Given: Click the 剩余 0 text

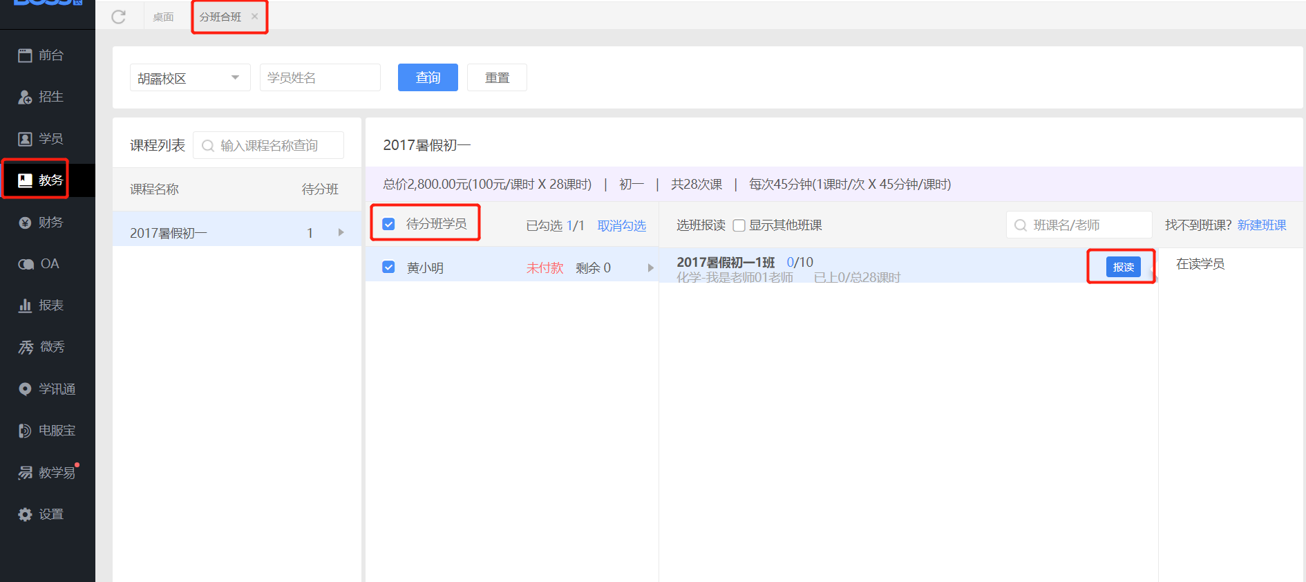Looking at the screenshot, I should [593, 267].
